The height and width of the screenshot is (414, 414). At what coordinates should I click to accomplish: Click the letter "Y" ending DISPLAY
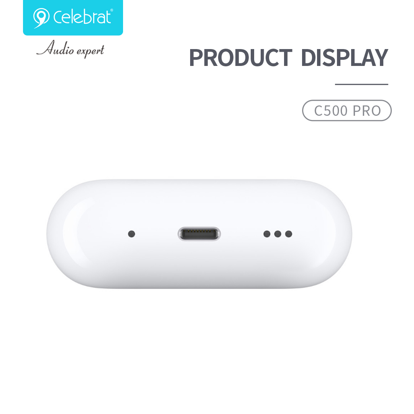pyautogui.click(x=379, y=58)
